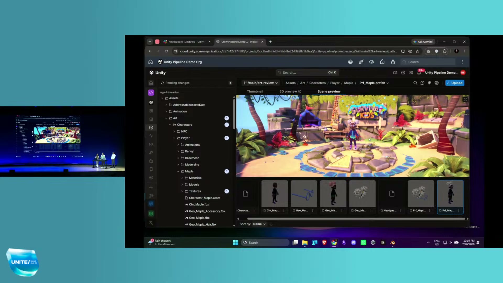Screen dimensions: 503x283
Task: Go to Player in breadcrumb
Action: [x=335, y=83]
